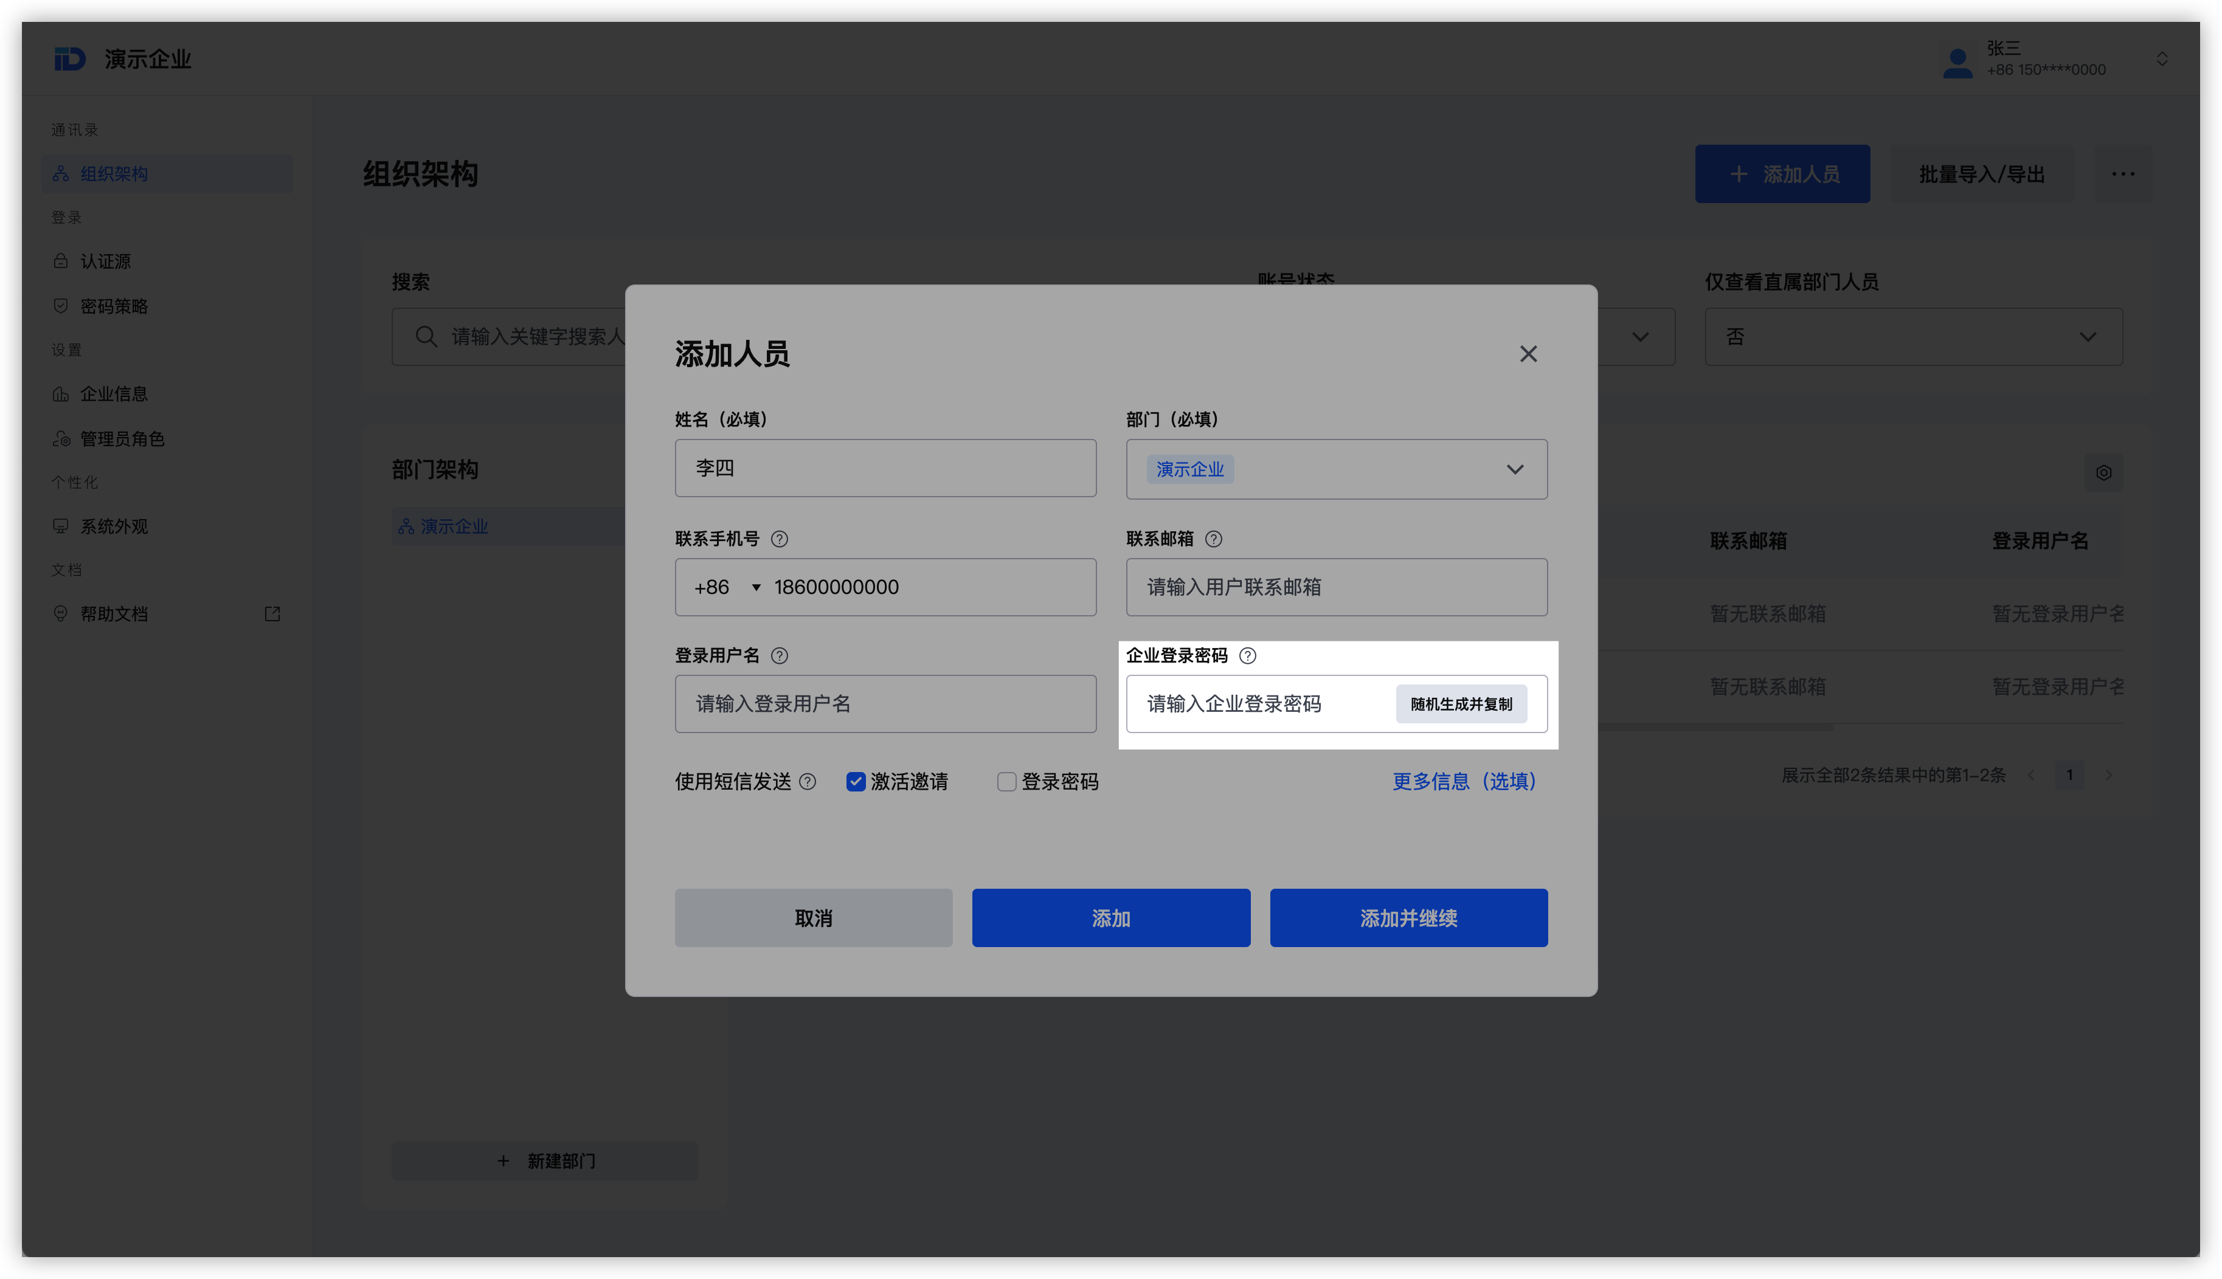Click the help icon next to 登录用户名
Image resolution: width=2222 pixels, height=1279 pixels.
click(778, 655)
